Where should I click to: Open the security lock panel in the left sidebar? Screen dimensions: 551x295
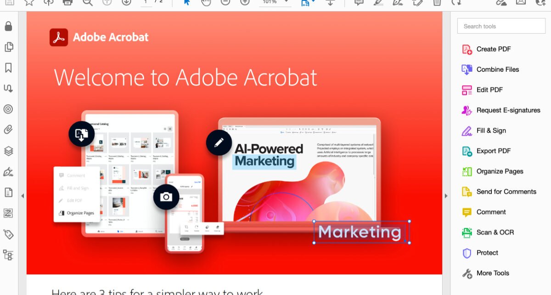click(8, 26)
